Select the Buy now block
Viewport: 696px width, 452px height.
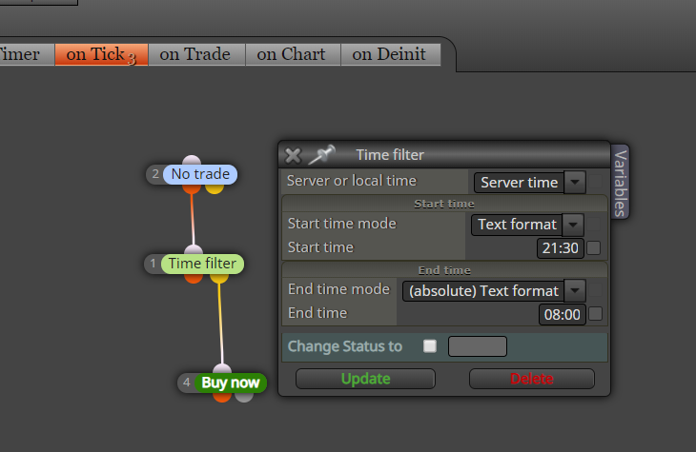coord(231,383)
